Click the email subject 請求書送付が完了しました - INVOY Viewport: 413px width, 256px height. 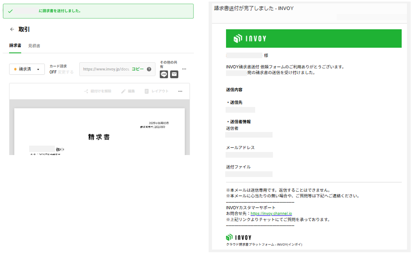254,8
